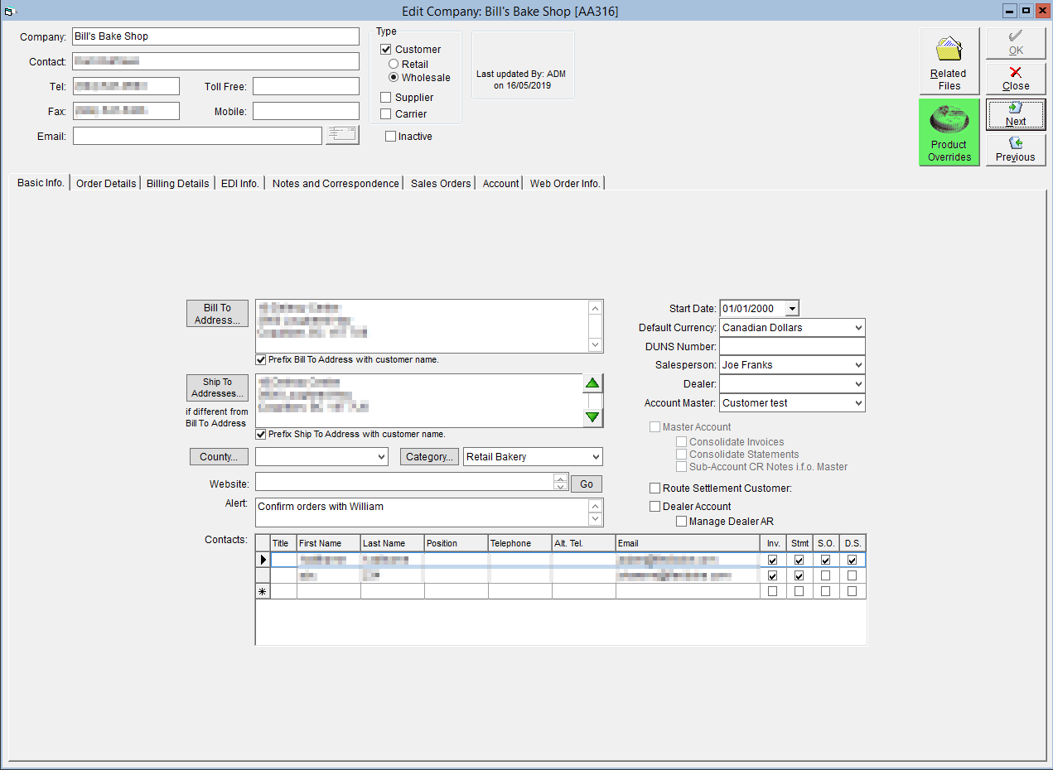Click the Next record button
Viewport: 1053px width, 770px height.
click(x=1016, y=114)
